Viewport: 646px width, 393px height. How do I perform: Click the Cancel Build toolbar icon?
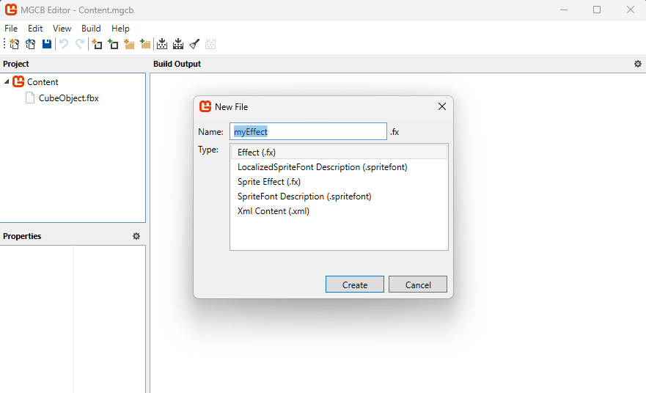pyautogui.click(x=210, y=44)
